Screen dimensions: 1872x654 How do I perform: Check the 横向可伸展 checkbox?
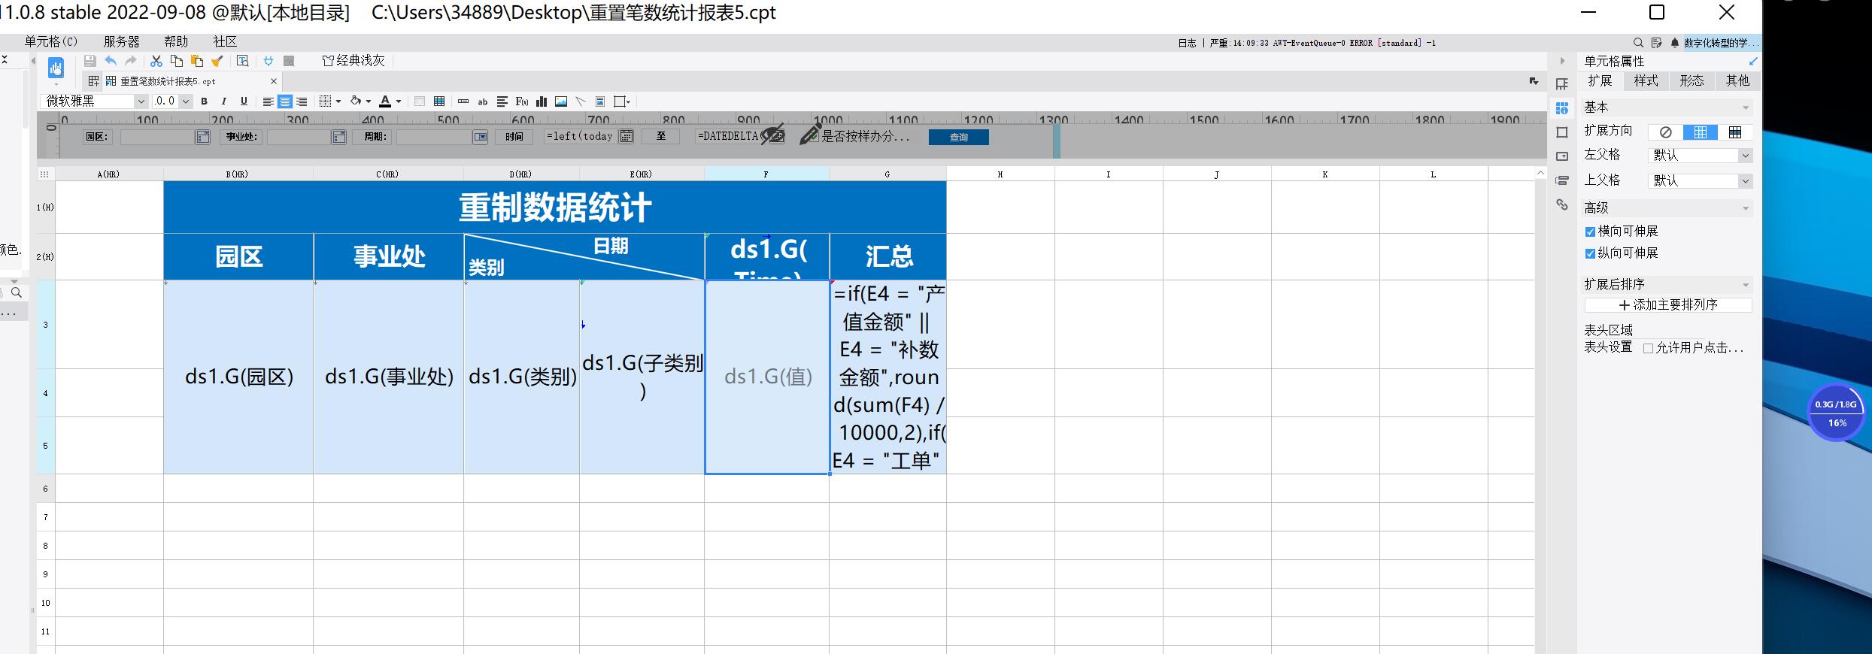click(1590, 232)
